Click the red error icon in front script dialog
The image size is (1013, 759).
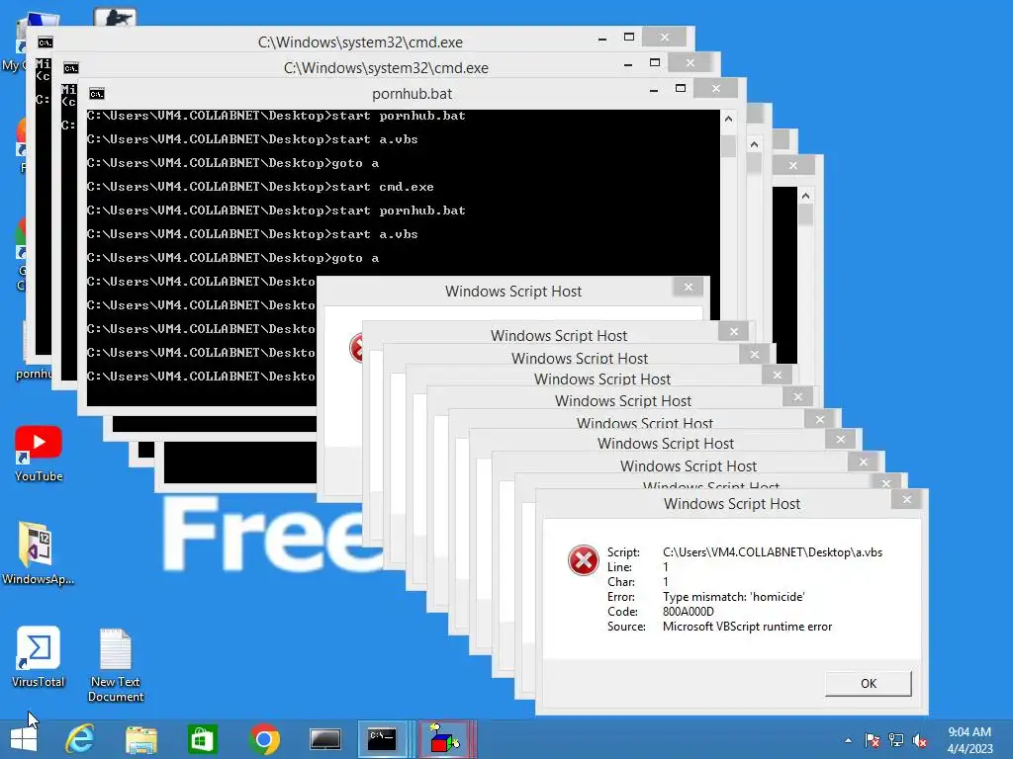click(583, 559)
